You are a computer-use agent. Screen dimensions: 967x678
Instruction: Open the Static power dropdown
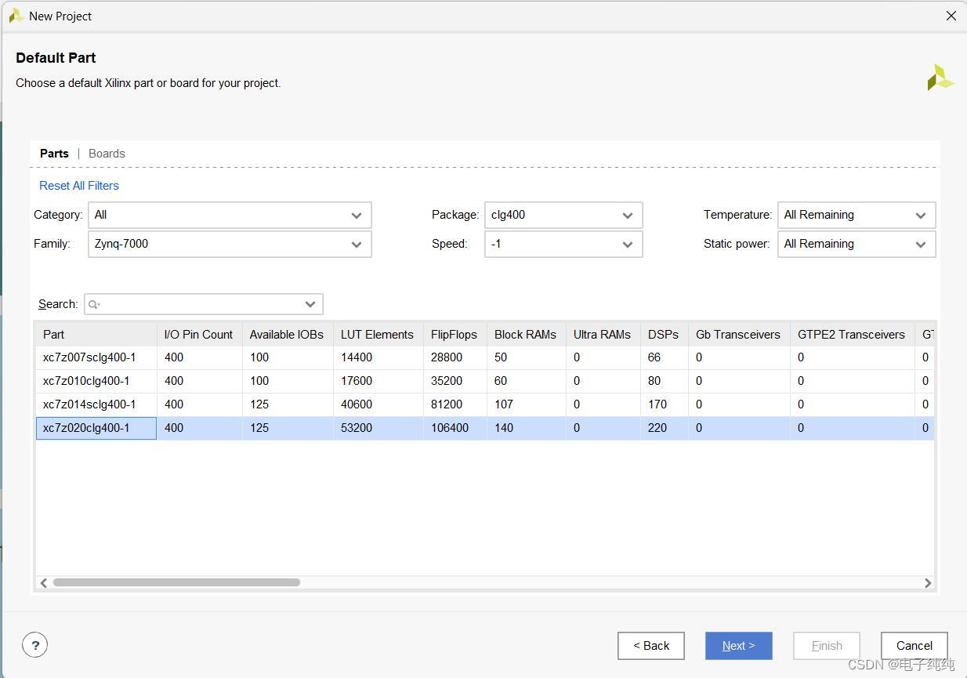(857, 244)
